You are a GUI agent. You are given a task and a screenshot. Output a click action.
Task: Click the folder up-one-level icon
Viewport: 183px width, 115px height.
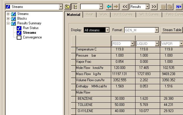[x=67, y=7]
